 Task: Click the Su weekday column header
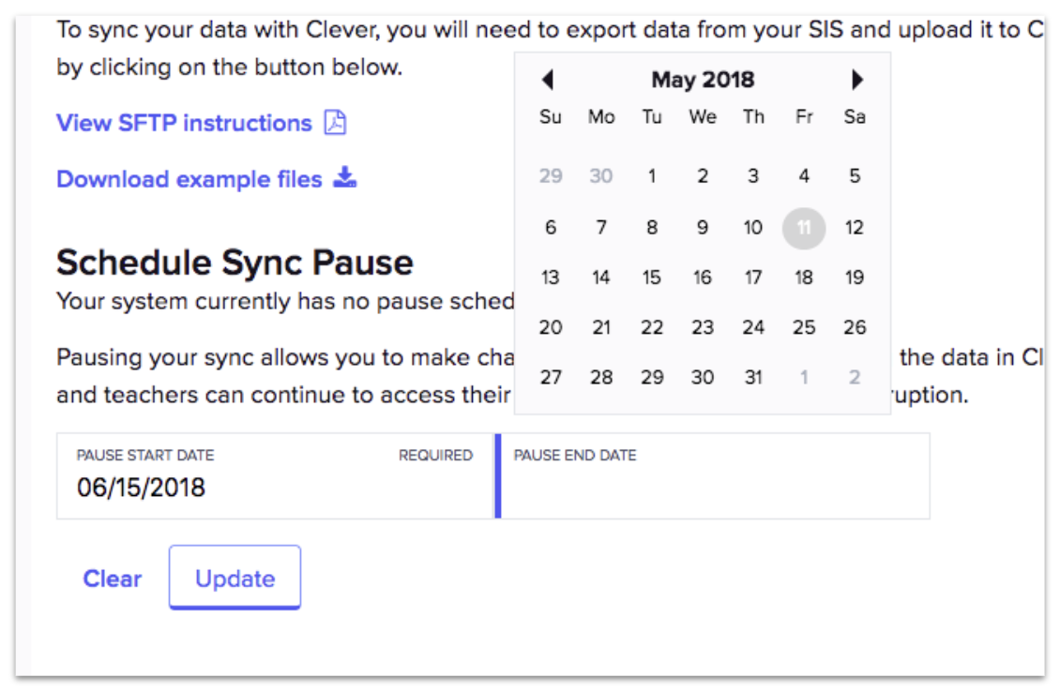point(551,117)
